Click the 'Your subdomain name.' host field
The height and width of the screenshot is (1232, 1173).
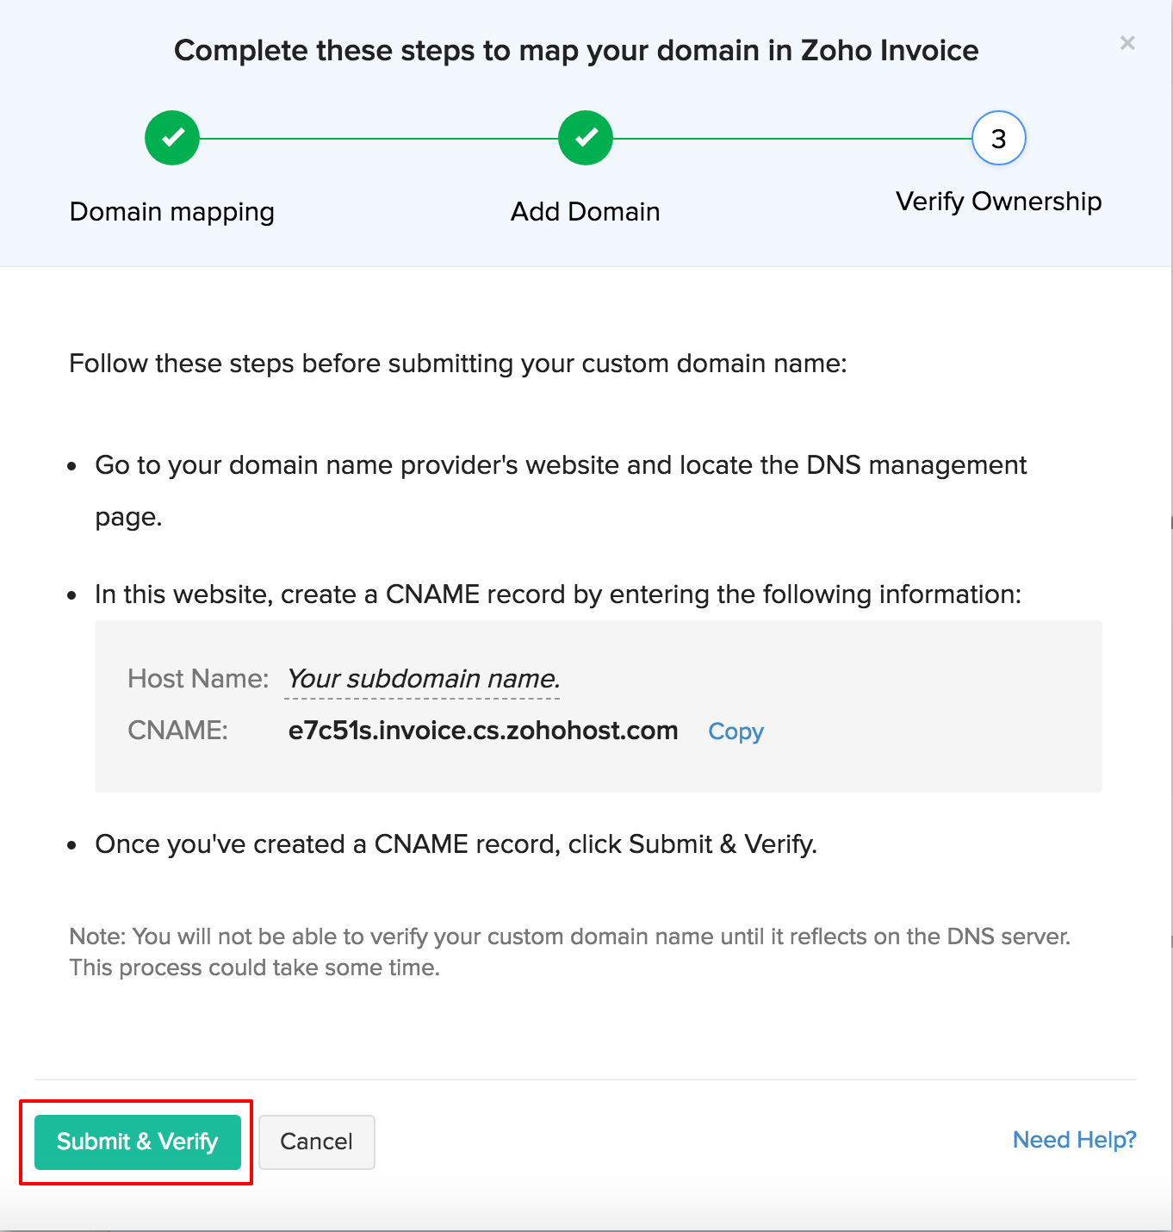423,679
